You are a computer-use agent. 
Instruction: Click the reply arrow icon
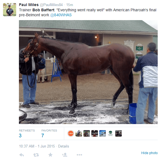[x=22, y=155]
